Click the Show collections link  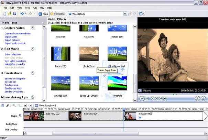(13, 55)
